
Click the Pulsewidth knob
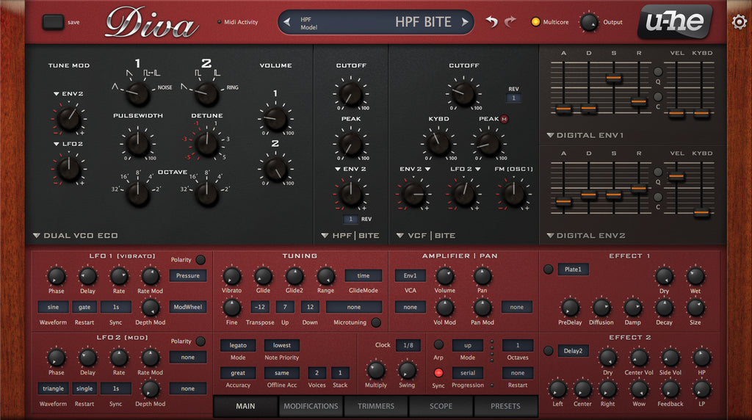(x=137, y=144)
